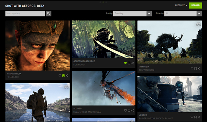The width and height of the screenshot is (207, 122).
Task: Open the soldier by river thumbnail
Action: (38, 102)
